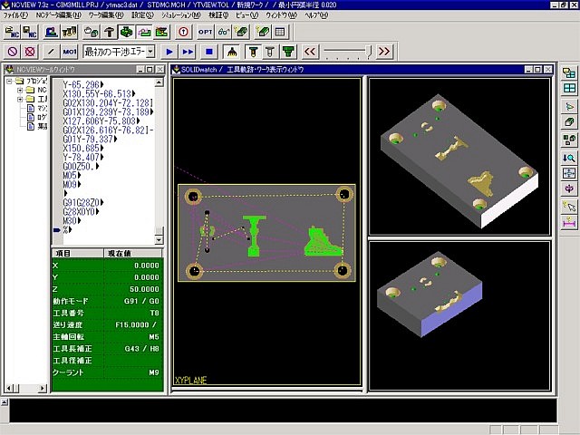Open the tool set icon with cutters
This screenshot has height=435, width=580.
tap(69, 33)
